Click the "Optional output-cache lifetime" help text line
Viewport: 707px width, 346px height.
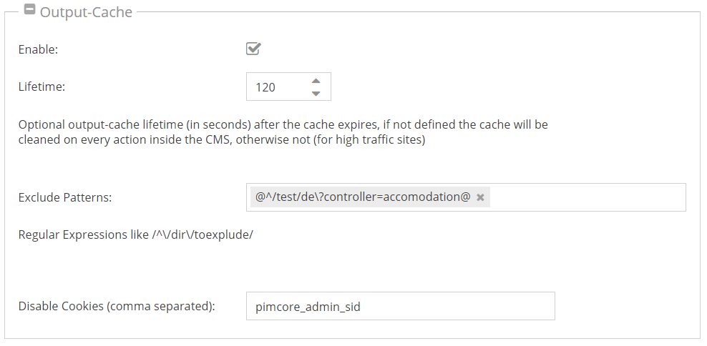click(283, 124)
